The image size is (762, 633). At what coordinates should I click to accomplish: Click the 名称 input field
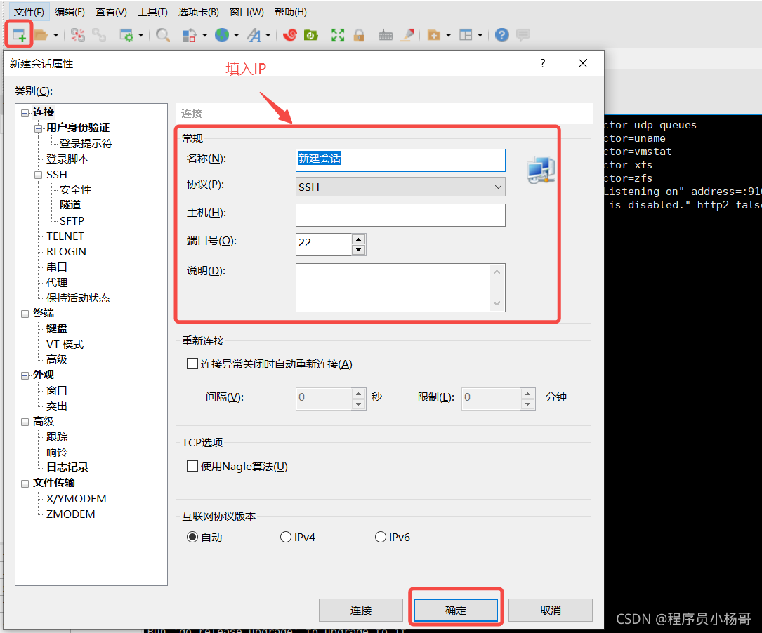(x=400, y=160)
